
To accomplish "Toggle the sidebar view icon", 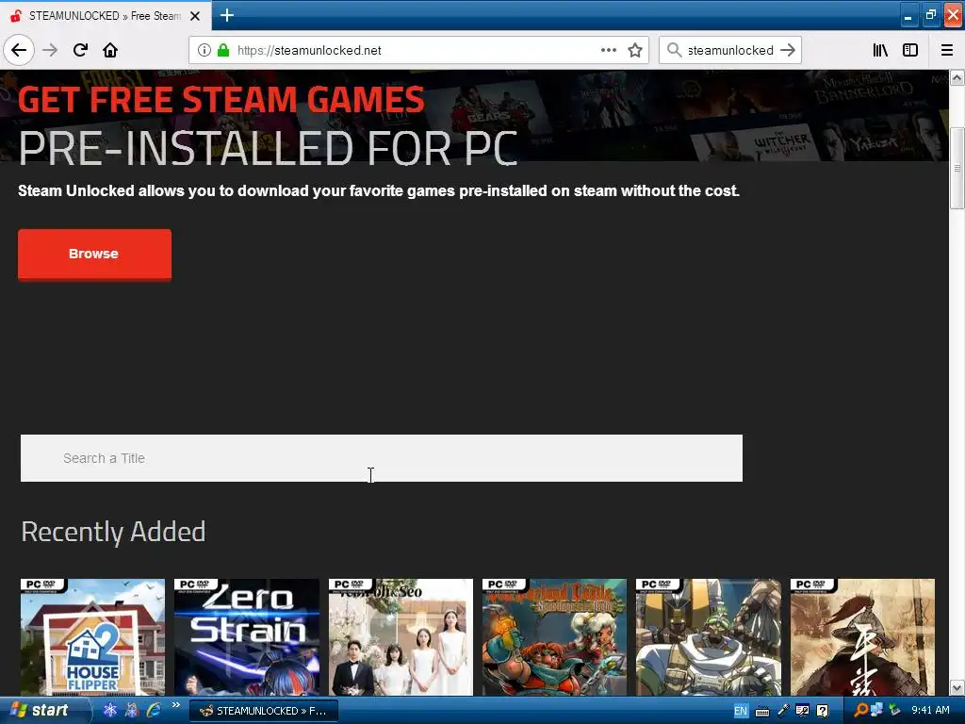I will [x=910, y=50].
